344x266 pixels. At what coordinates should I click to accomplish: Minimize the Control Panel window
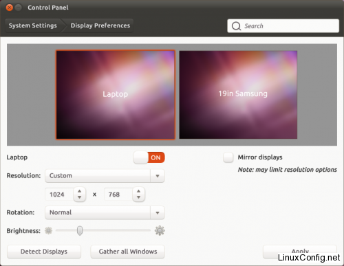(19, 8)
